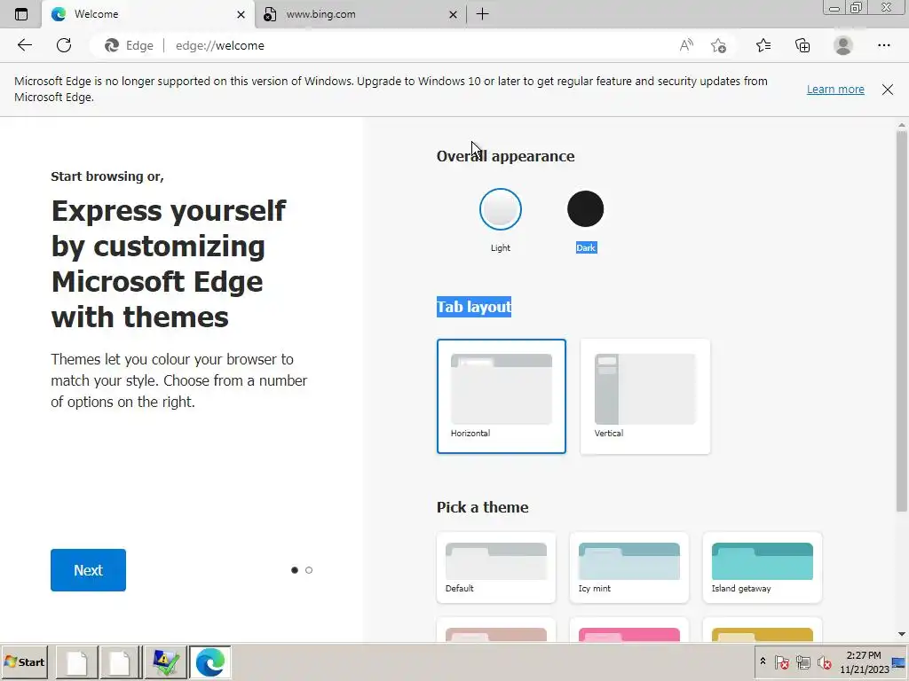Open the first blank document taskbar icon
909x681 pixels.
pyautogui.click(x=76, y=661)
